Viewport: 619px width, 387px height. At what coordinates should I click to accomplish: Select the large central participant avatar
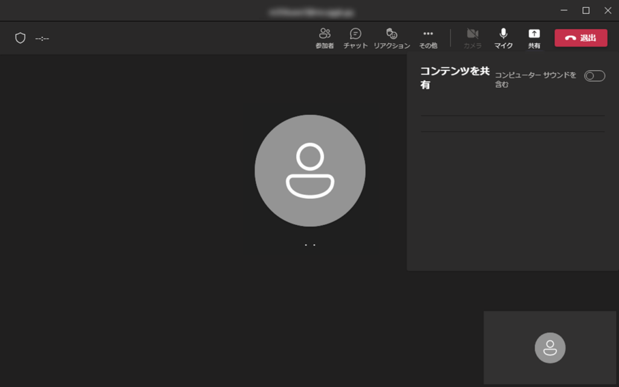(x=309, y=171)
